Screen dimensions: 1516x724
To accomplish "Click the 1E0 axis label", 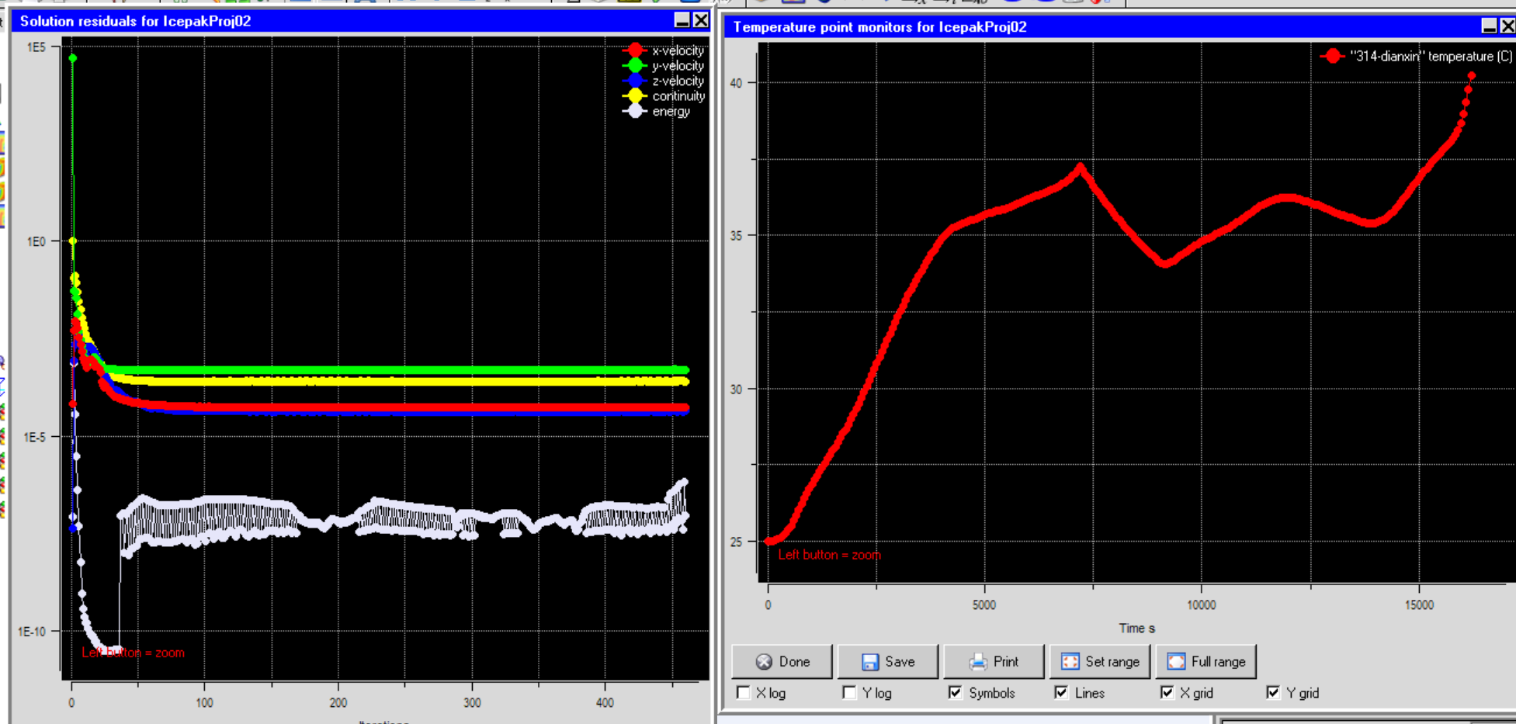I will click(36, 242).
